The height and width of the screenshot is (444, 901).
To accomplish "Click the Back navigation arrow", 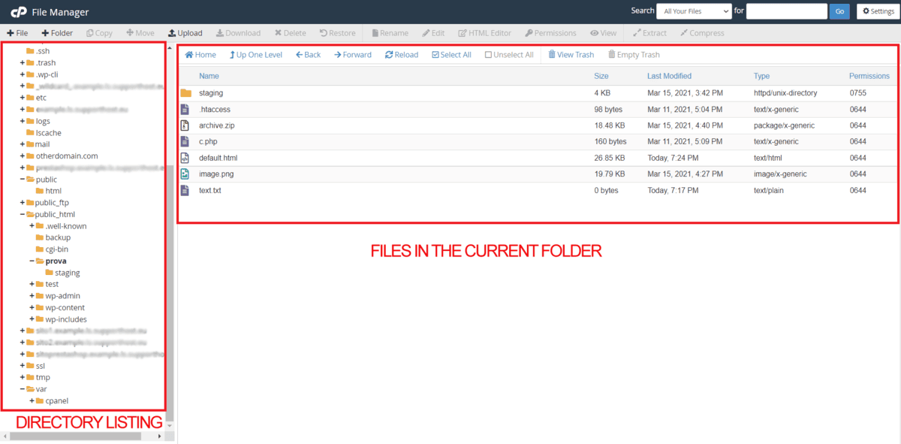I will 299,55.
